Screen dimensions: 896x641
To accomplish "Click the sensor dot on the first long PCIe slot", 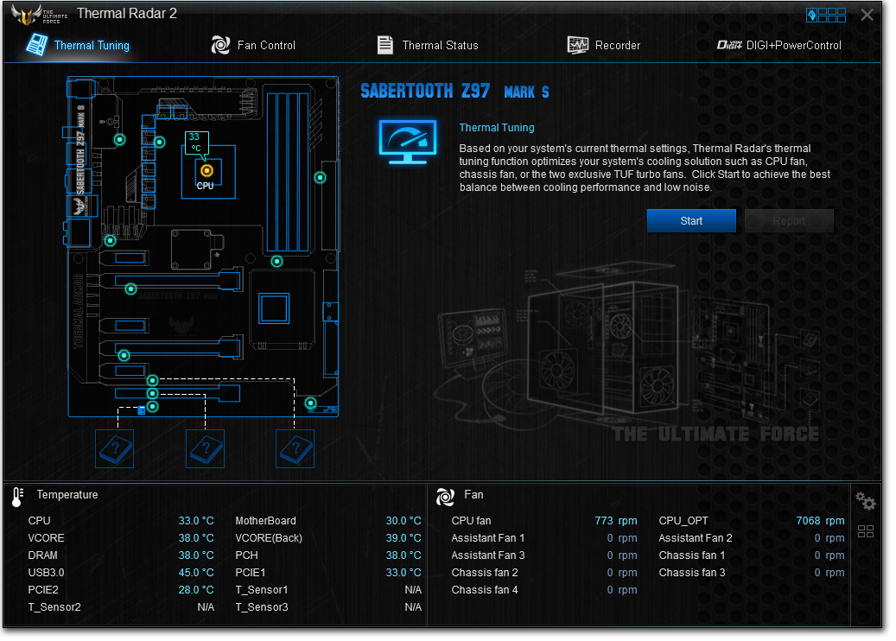I will click(130, 289).
